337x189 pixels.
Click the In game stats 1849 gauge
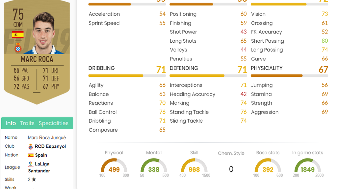[x=308, y=166]
